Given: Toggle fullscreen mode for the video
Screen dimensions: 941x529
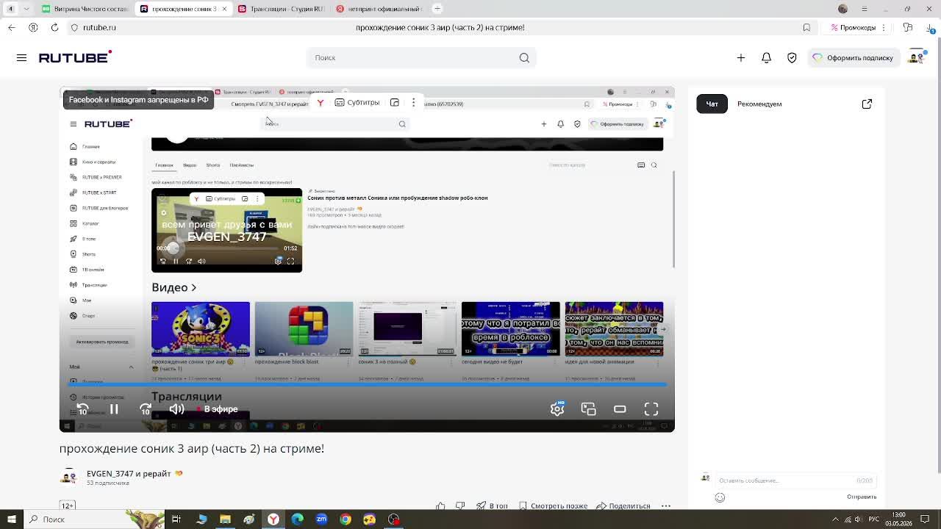Looking at the screenshot, I should [651, 409].
